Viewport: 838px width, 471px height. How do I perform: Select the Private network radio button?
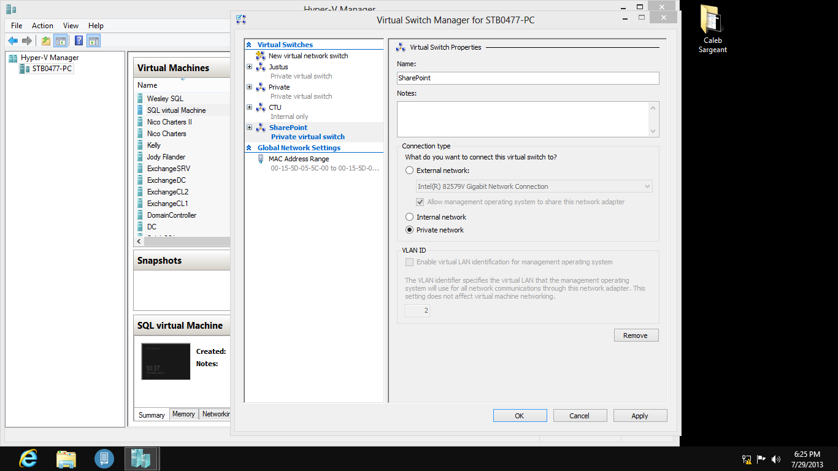point(410,230)
